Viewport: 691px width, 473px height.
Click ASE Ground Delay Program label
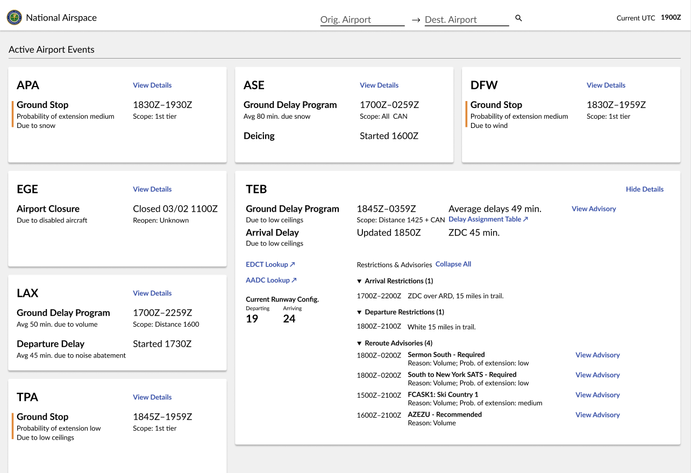[290, 105]
